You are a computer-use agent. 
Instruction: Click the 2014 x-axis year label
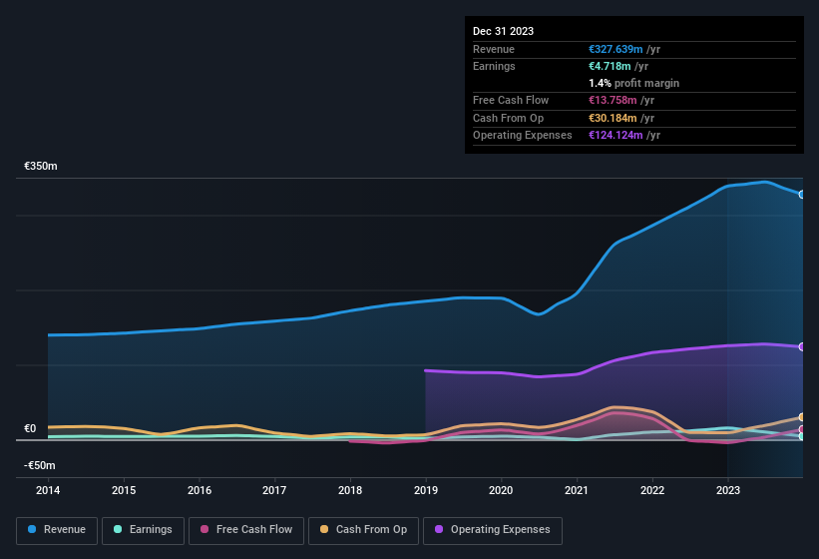coord(49,491)
